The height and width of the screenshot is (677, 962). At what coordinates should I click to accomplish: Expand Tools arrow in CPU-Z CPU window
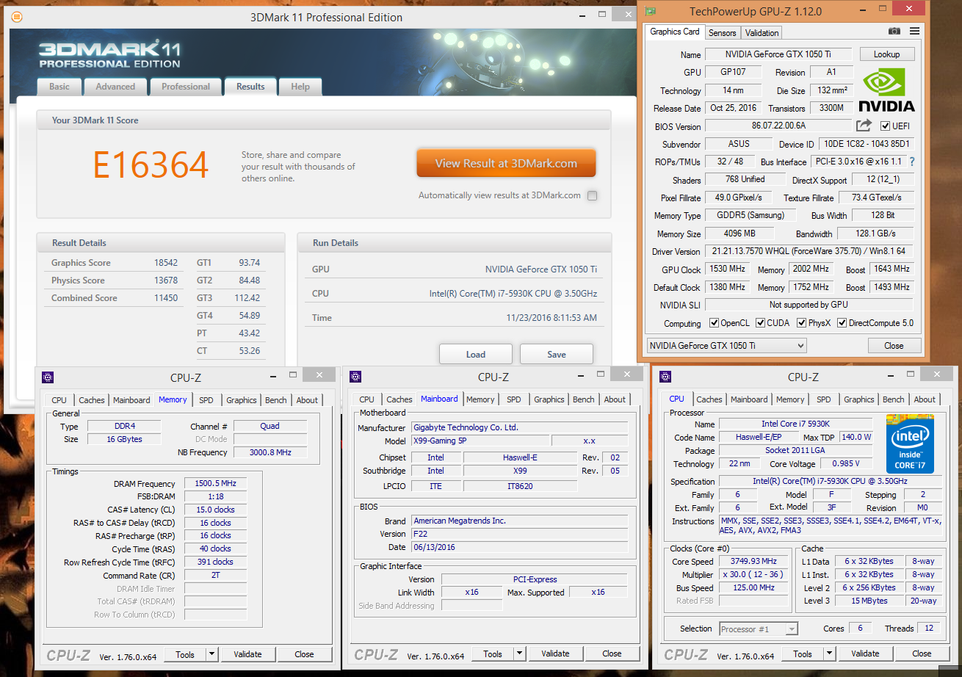(829, 654)
